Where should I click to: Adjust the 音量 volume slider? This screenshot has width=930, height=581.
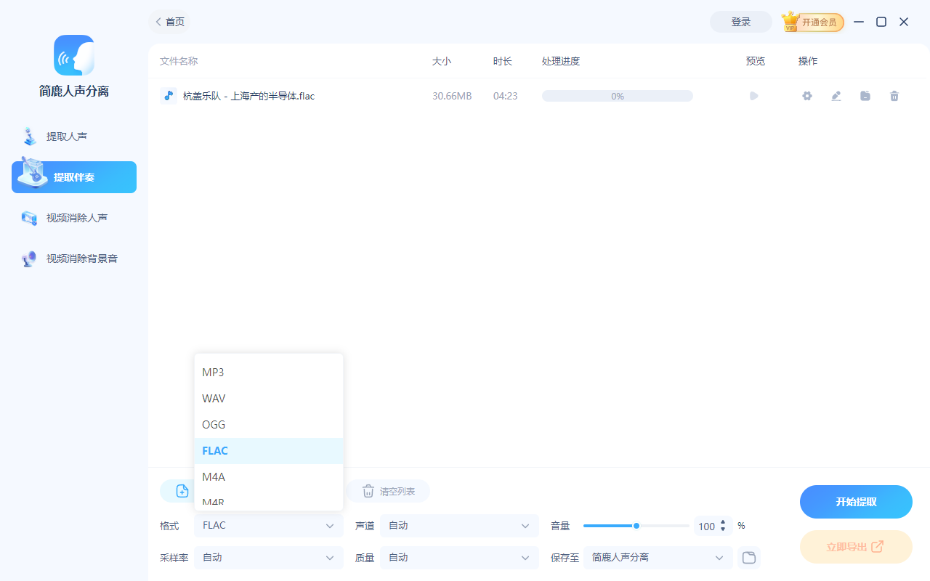[636, 525]
